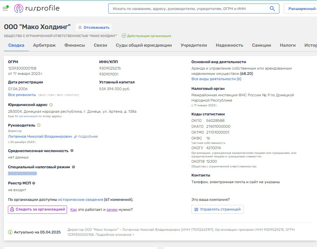Click registration date 07.06.2006

[18, 89]
